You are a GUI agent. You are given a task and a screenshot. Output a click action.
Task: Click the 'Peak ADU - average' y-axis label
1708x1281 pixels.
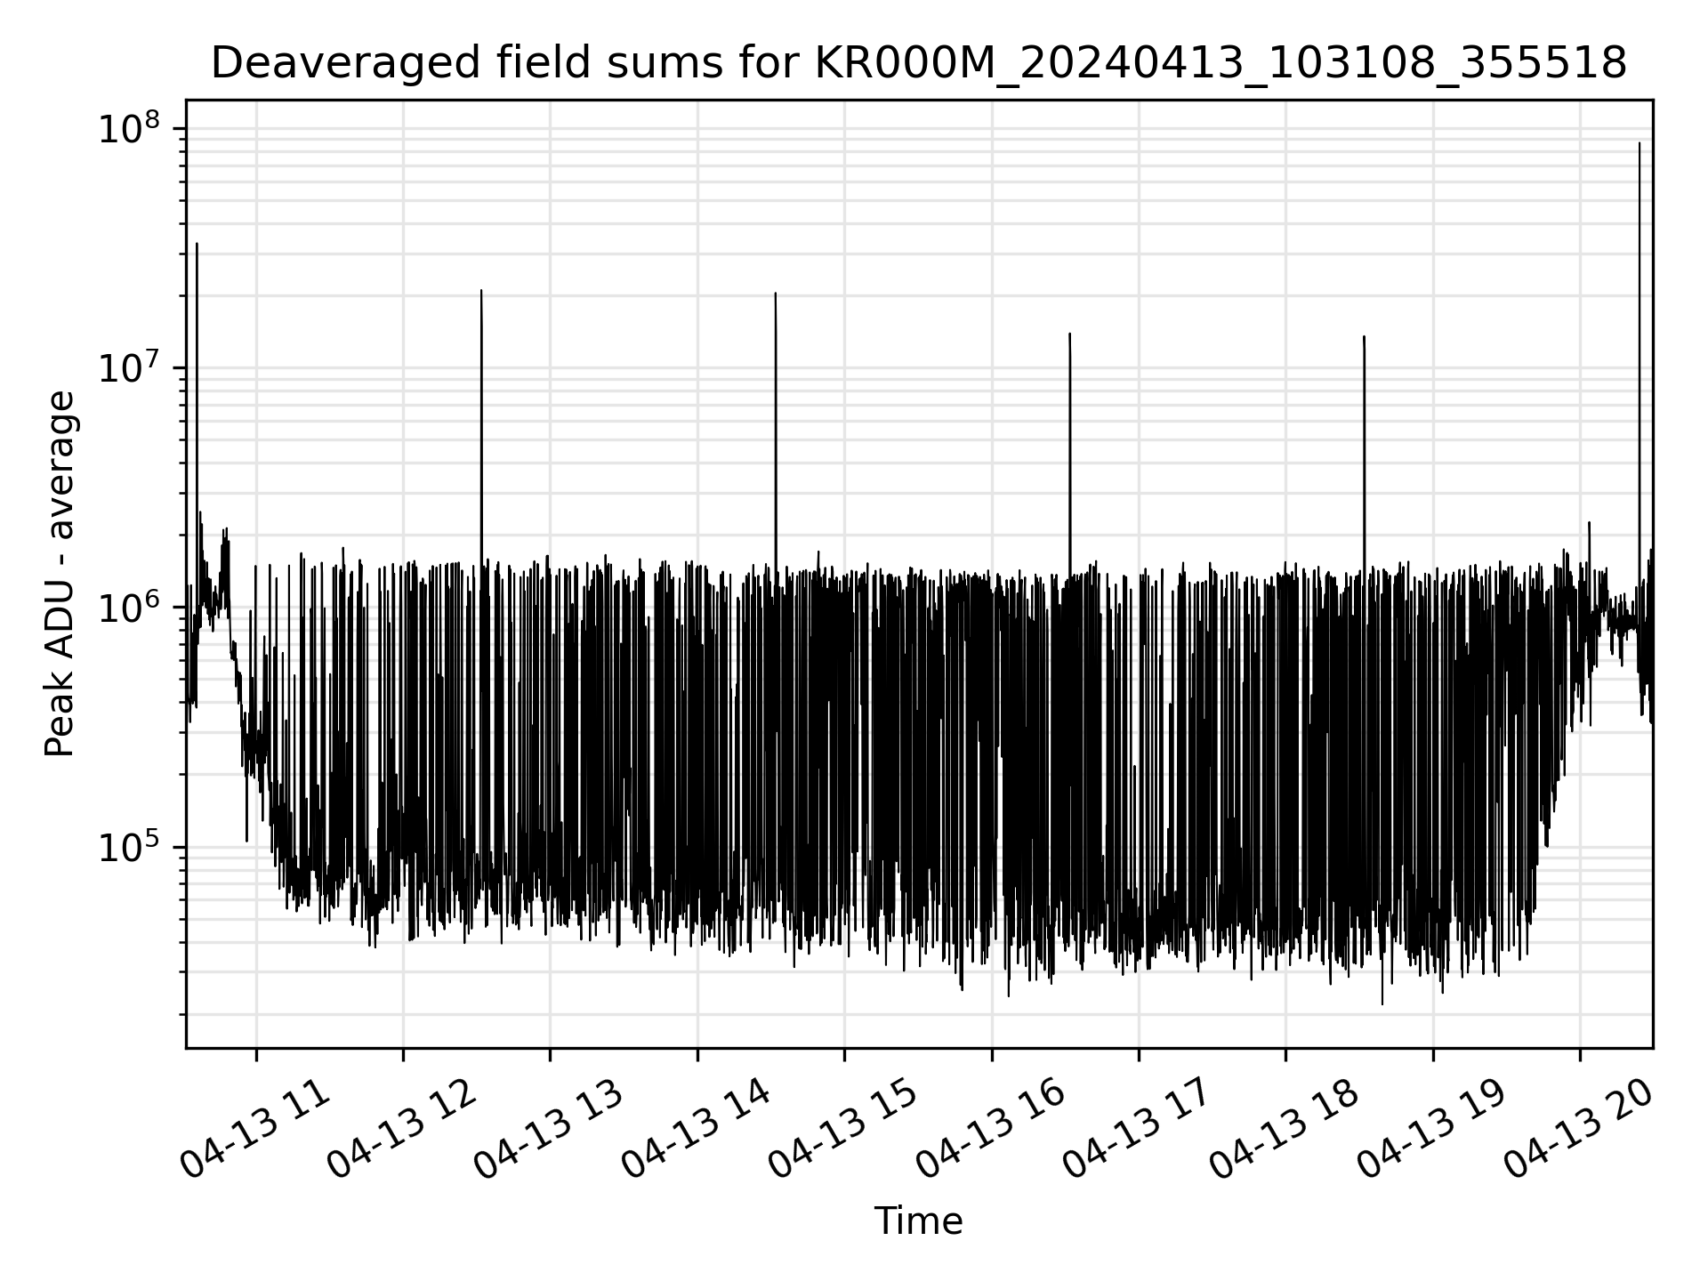point(60,575)
